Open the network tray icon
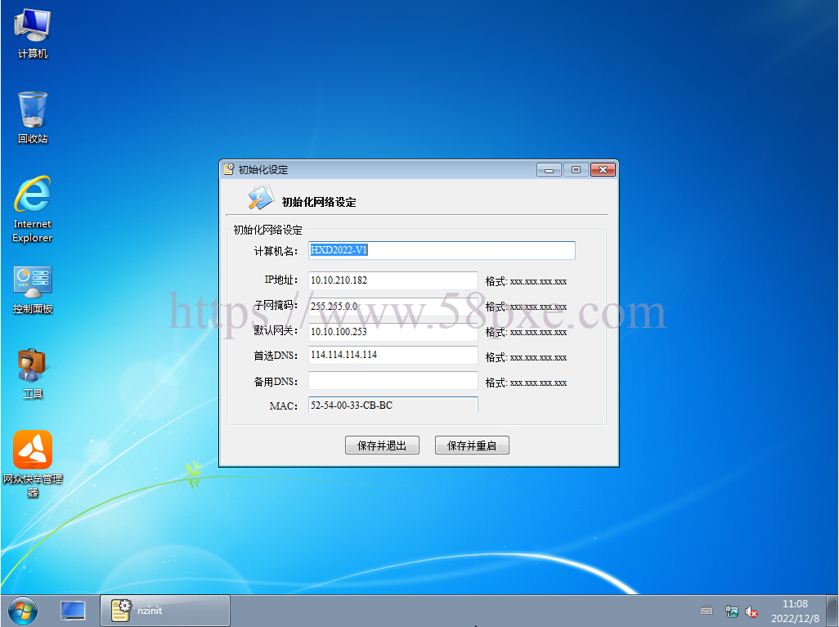Screen dimensions: 839x627 click(731, 611)
